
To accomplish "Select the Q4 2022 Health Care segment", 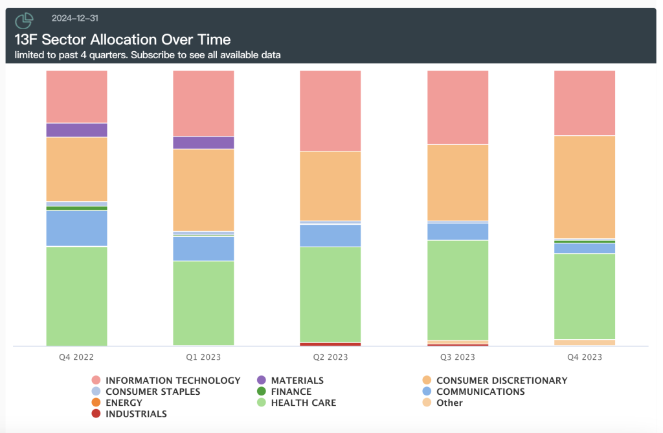I will (x=76, y=296).
